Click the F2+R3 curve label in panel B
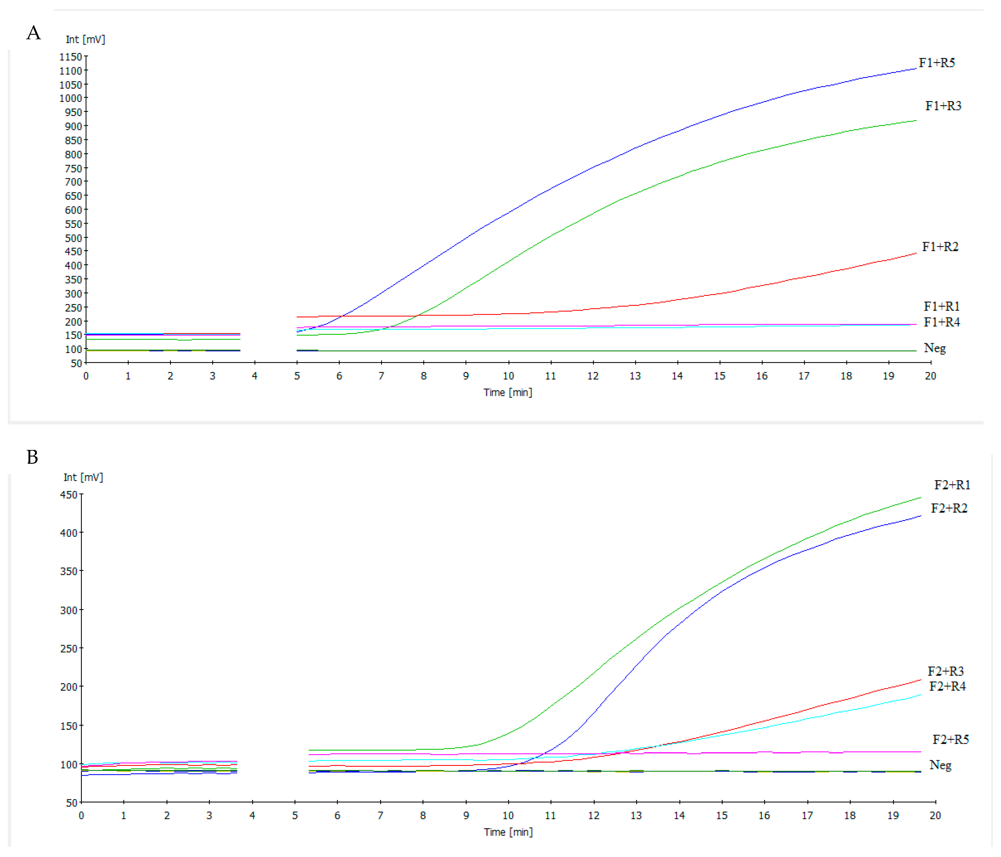1001x857 pixels. point(946,671)
